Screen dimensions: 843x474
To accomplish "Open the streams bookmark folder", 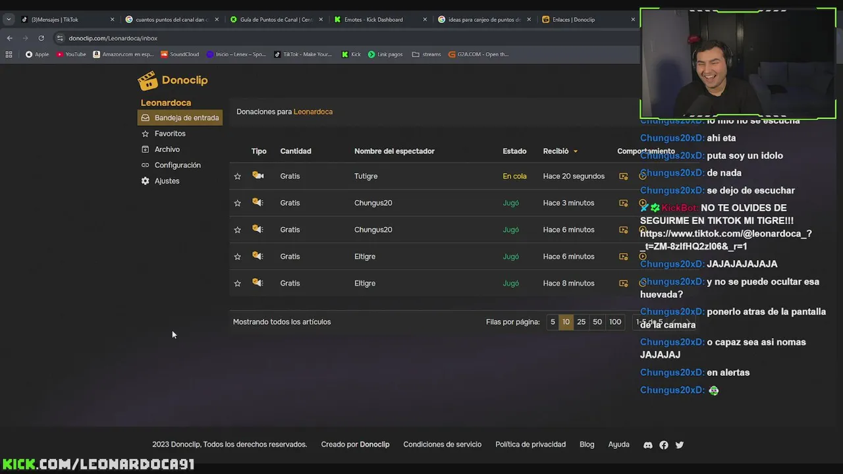I will click(x=426, y=55).
